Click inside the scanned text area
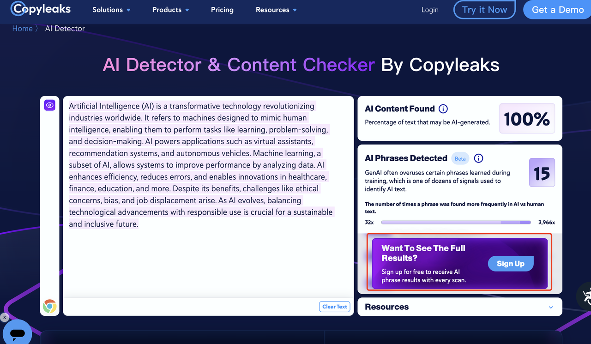The image size is (591, 344). tap(208, 197)
